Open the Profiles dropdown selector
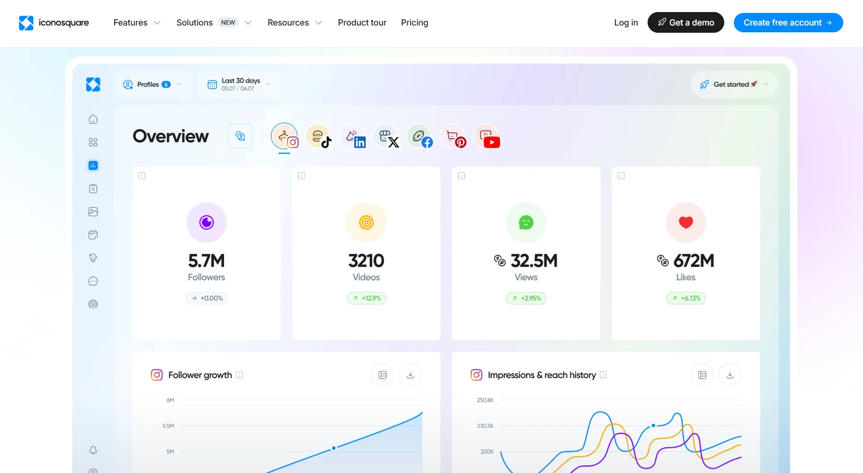Viewport: 863px width, 473px height. click(152, 84)
